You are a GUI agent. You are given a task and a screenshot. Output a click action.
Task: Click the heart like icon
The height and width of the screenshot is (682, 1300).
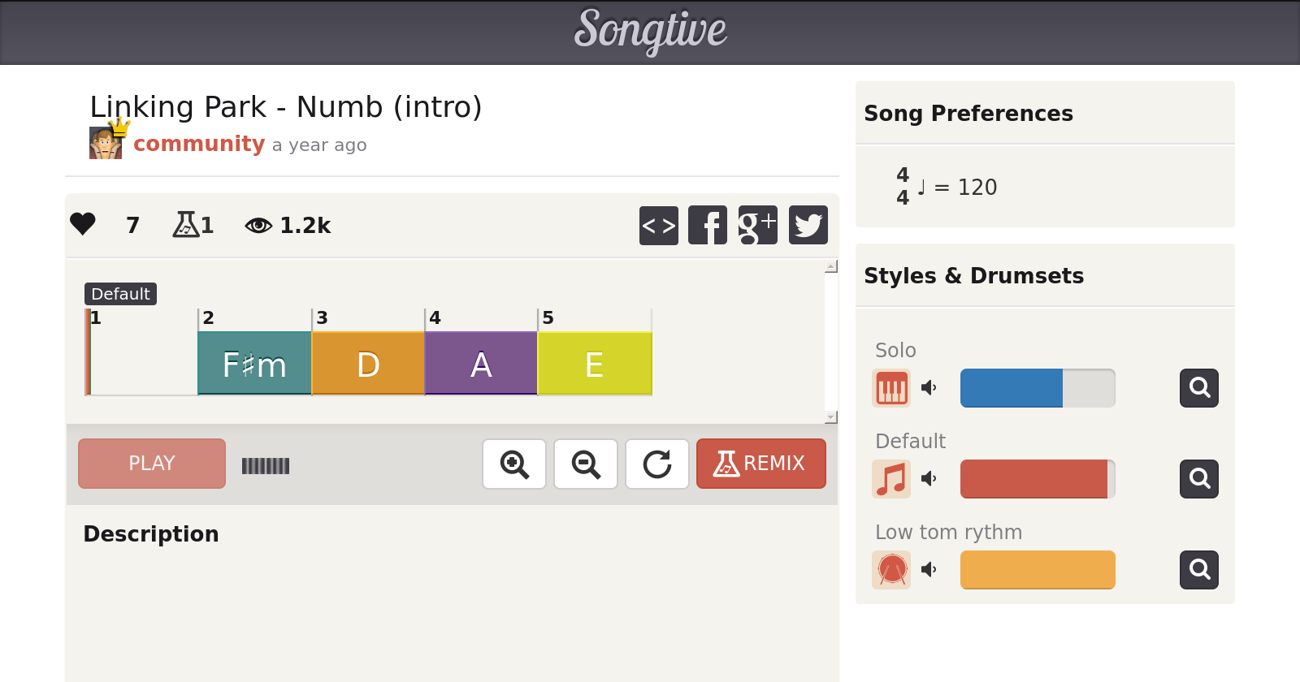tap(83, 224)
